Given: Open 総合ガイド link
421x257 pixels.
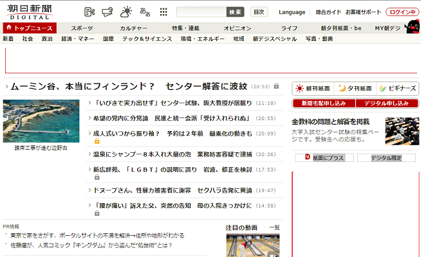Looking at the screenshot, I should (328, 12).
